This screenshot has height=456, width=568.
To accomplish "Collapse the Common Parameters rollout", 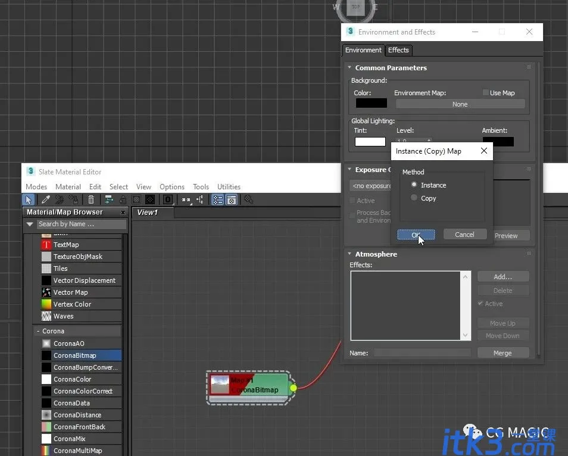I will point(349,67).
